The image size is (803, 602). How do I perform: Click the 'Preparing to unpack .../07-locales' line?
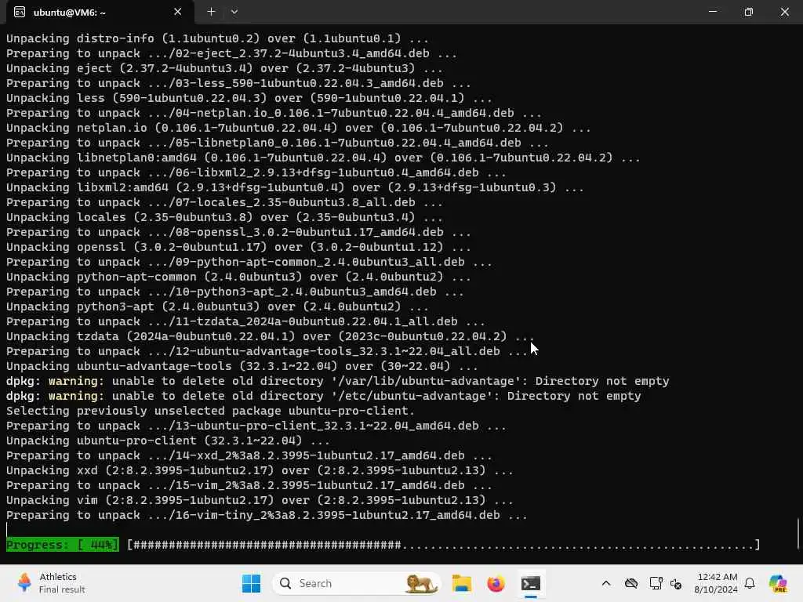225,202
